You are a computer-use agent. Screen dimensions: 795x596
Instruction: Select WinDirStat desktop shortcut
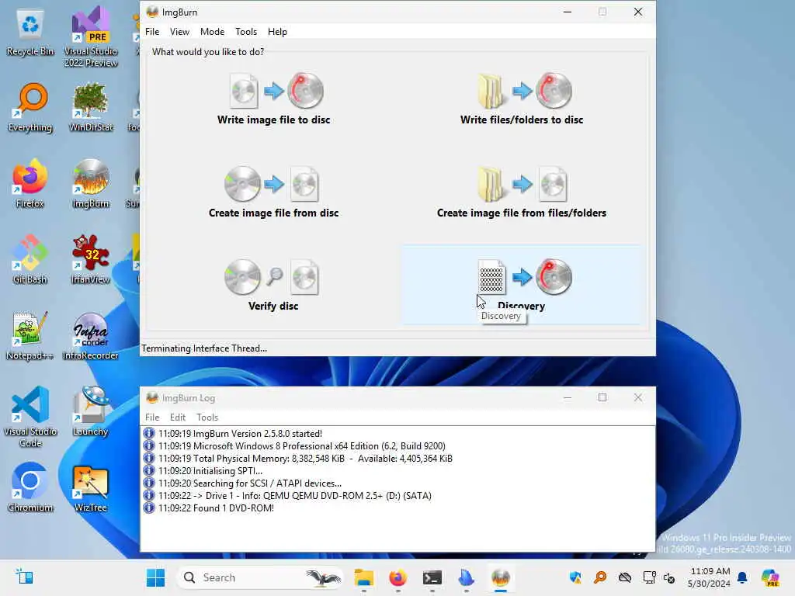click(x=91, y=107)
